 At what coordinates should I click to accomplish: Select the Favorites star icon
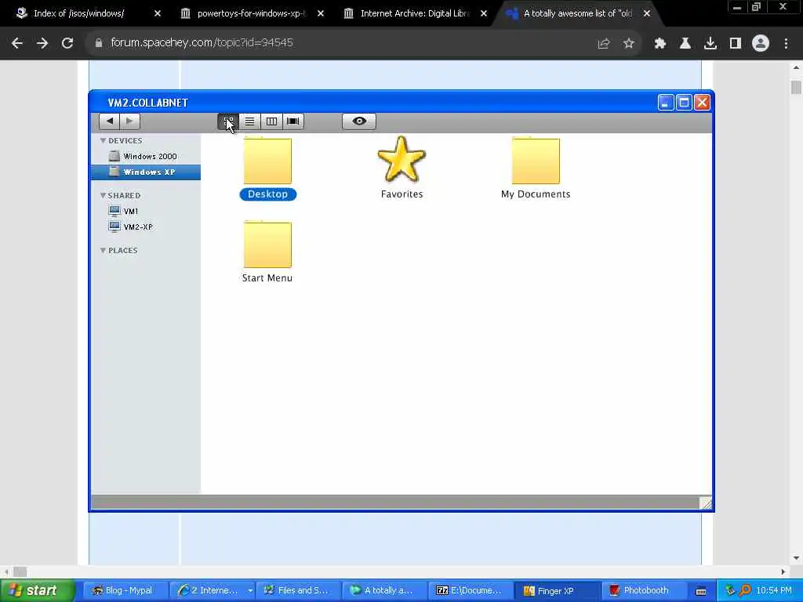[x=401, y=159]
